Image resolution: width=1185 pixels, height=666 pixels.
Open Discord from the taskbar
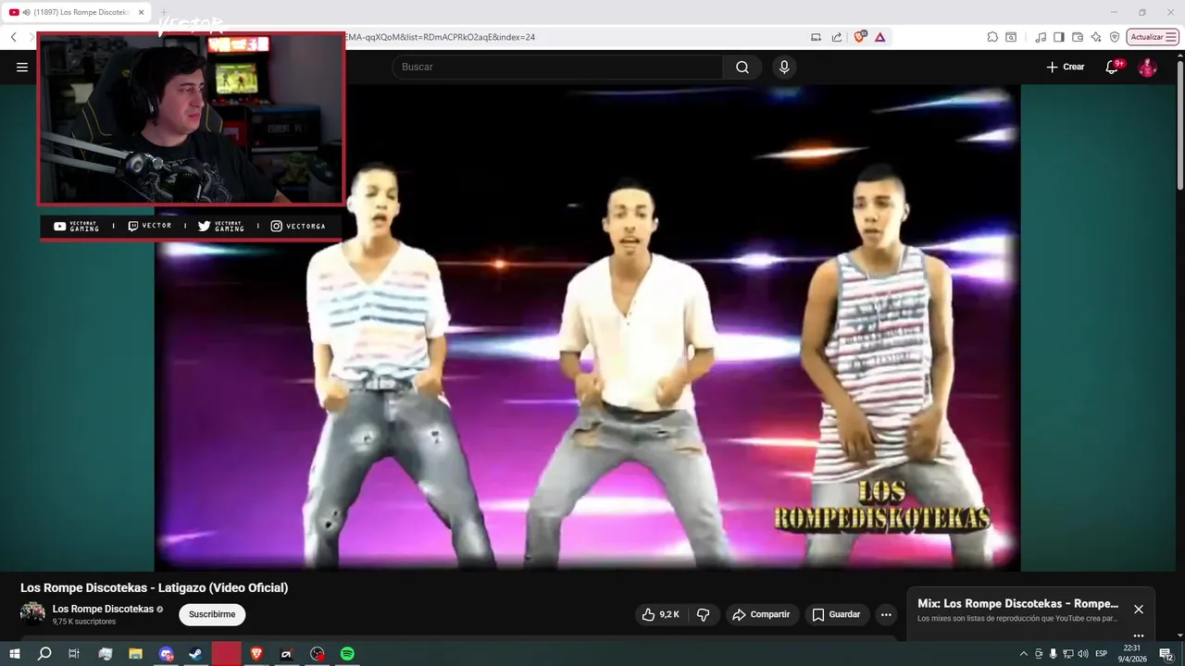tap(166, 654)
